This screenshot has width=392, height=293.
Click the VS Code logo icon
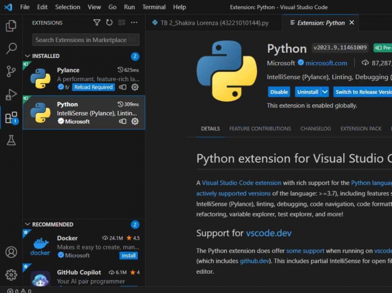coord(8,7)
